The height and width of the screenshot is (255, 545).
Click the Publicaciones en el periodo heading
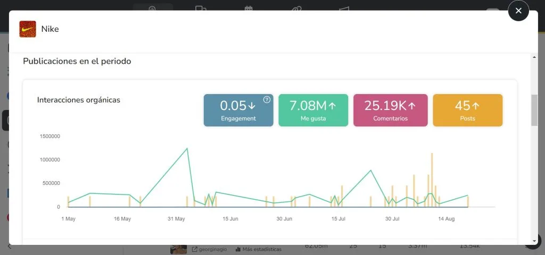(x=77, y=61)
